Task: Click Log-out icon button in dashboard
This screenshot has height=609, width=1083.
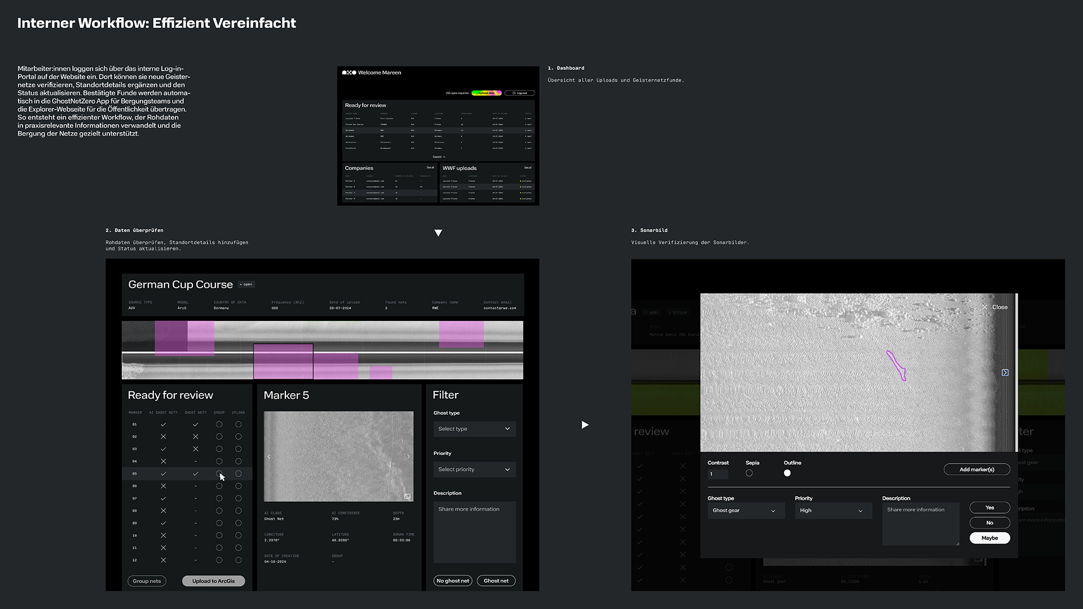Action: (520, 93)
